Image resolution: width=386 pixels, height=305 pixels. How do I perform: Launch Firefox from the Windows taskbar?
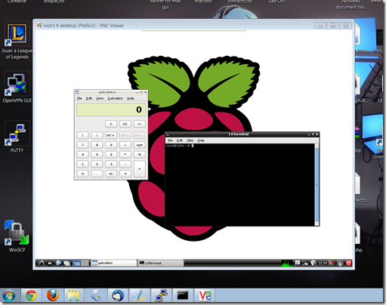tap(53, 295)
